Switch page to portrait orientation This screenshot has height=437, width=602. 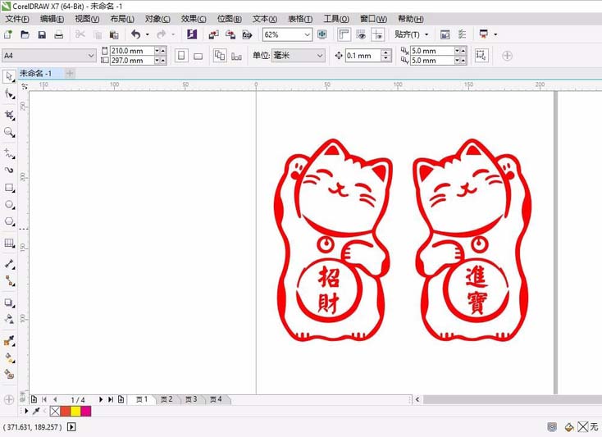pos(181,56)
